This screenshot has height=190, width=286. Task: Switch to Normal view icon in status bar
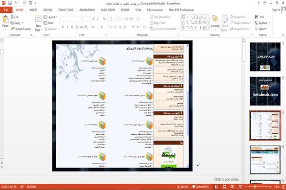click(x=216, y=187)
